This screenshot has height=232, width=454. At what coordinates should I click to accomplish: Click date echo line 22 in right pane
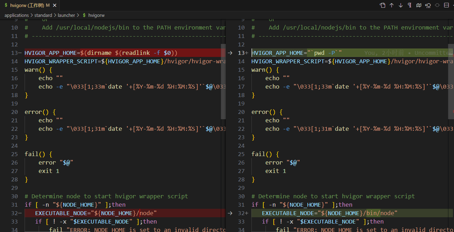[x=359, y=129]
